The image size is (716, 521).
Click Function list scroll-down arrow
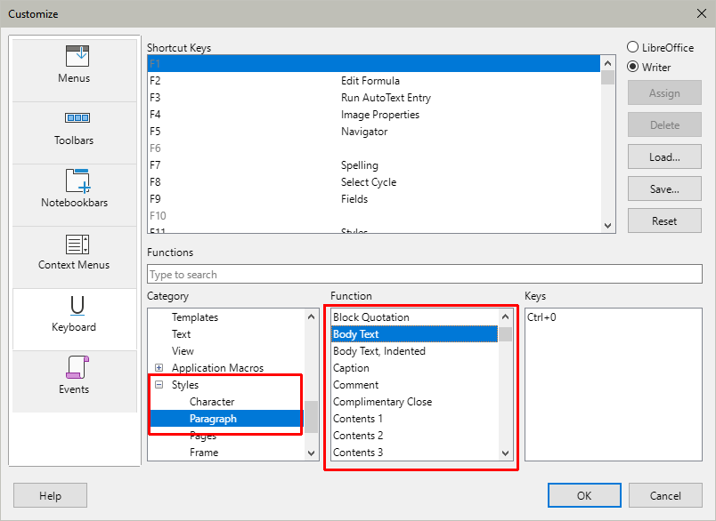[505, 453]
